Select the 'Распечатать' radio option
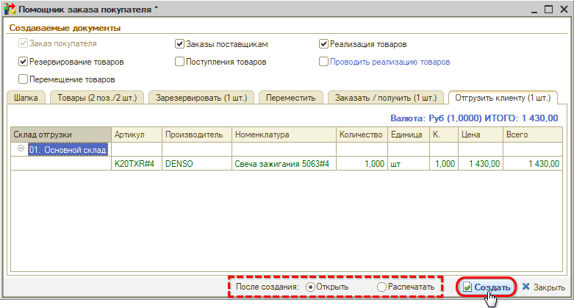Screen dimensions: 574x308 [381, 287]
